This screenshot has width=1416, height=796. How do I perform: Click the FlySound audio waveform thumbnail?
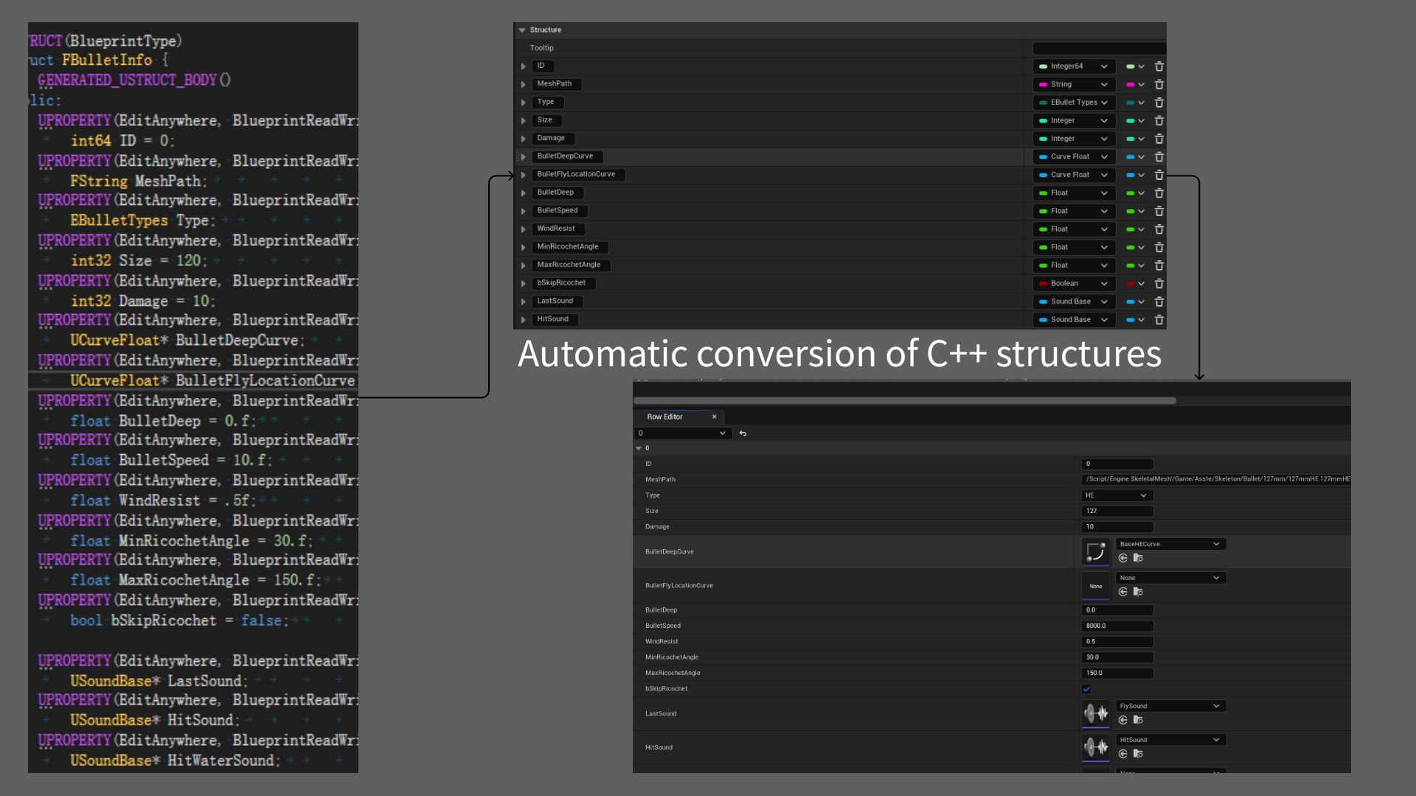[x=1096, y=714]
